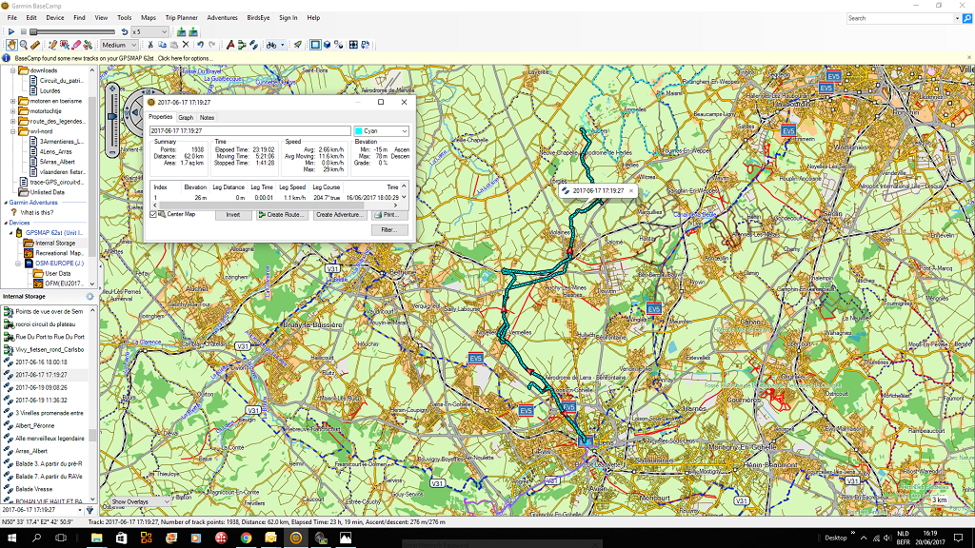Select the track draw pencil tool
Image resolution: width=975 pixels, height=548 pixels.
(53, 45)
